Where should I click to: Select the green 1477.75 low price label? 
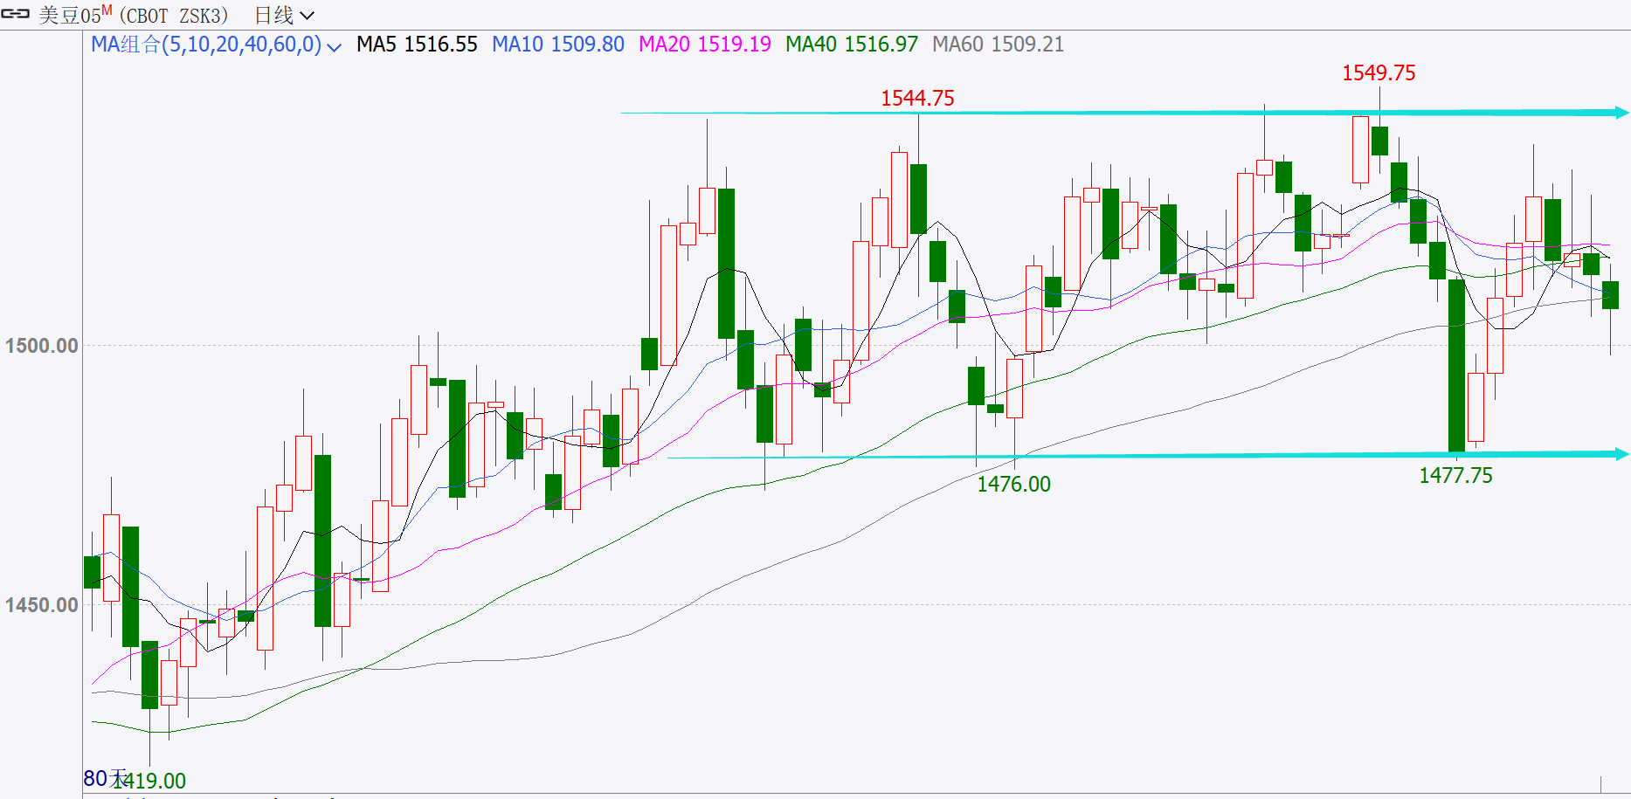point(1455,476)
